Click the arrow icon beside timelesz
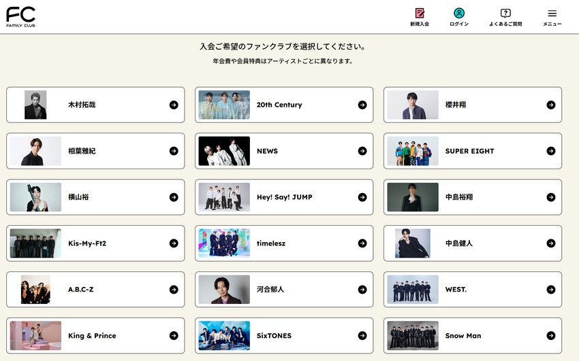 (362, 243)
